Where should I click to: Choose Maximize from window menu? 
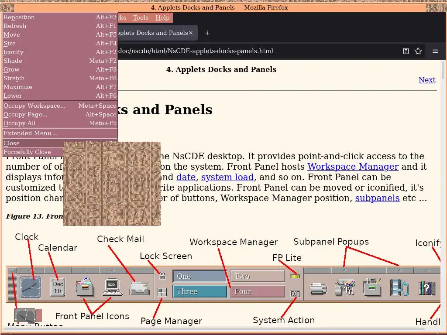(x=60, y=87)
